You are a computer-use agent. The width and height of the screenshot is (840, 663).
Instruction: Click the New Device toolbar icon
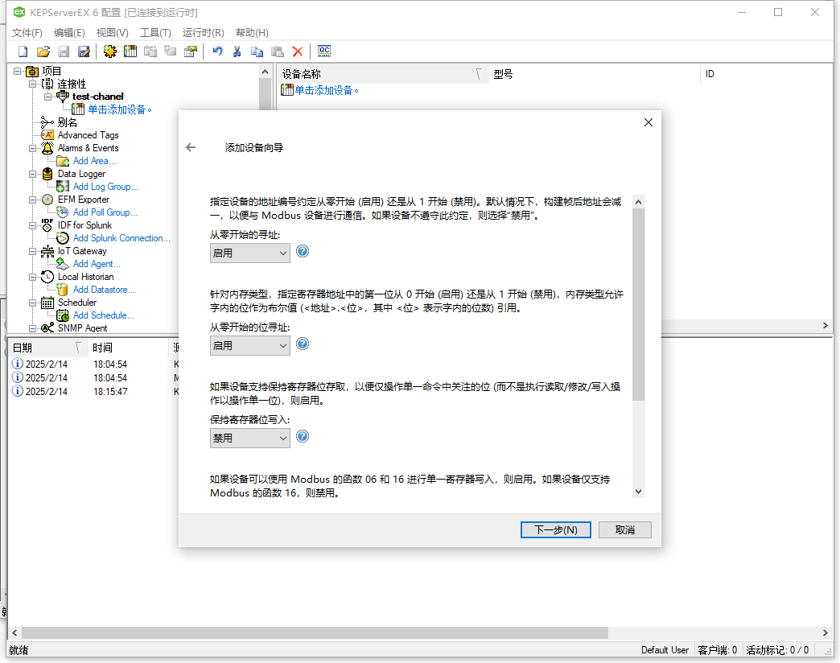130,51
